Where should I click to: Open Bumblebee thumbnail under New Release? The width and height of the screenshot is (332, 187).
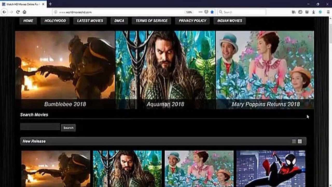(x=56, y=169)
